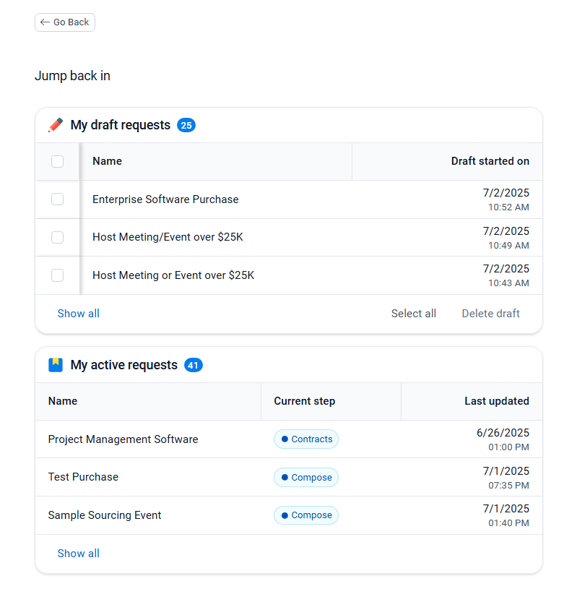Show all active requests
The height and width of the screenshot is (589, 564).
click(x=79, y=554)
